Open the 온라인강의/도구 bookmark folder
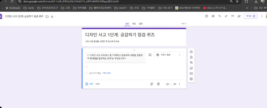The width and height of the screenshot is (267, 108). (x=48, y=8)
